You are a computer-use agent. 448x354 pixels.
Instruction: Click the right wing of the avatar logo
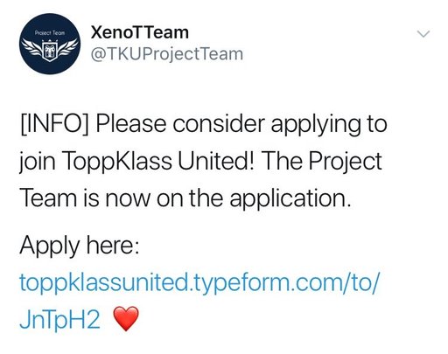click(x=67, y=48)
